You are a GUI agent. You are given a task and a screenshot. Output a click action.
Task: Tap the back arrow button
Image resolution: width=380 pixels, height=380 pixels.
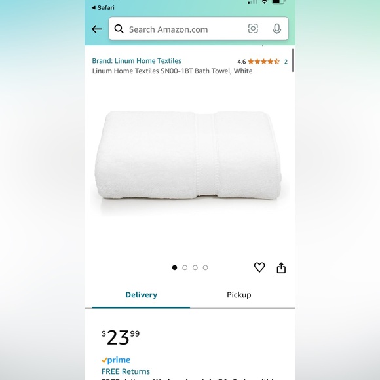[96, 29]
